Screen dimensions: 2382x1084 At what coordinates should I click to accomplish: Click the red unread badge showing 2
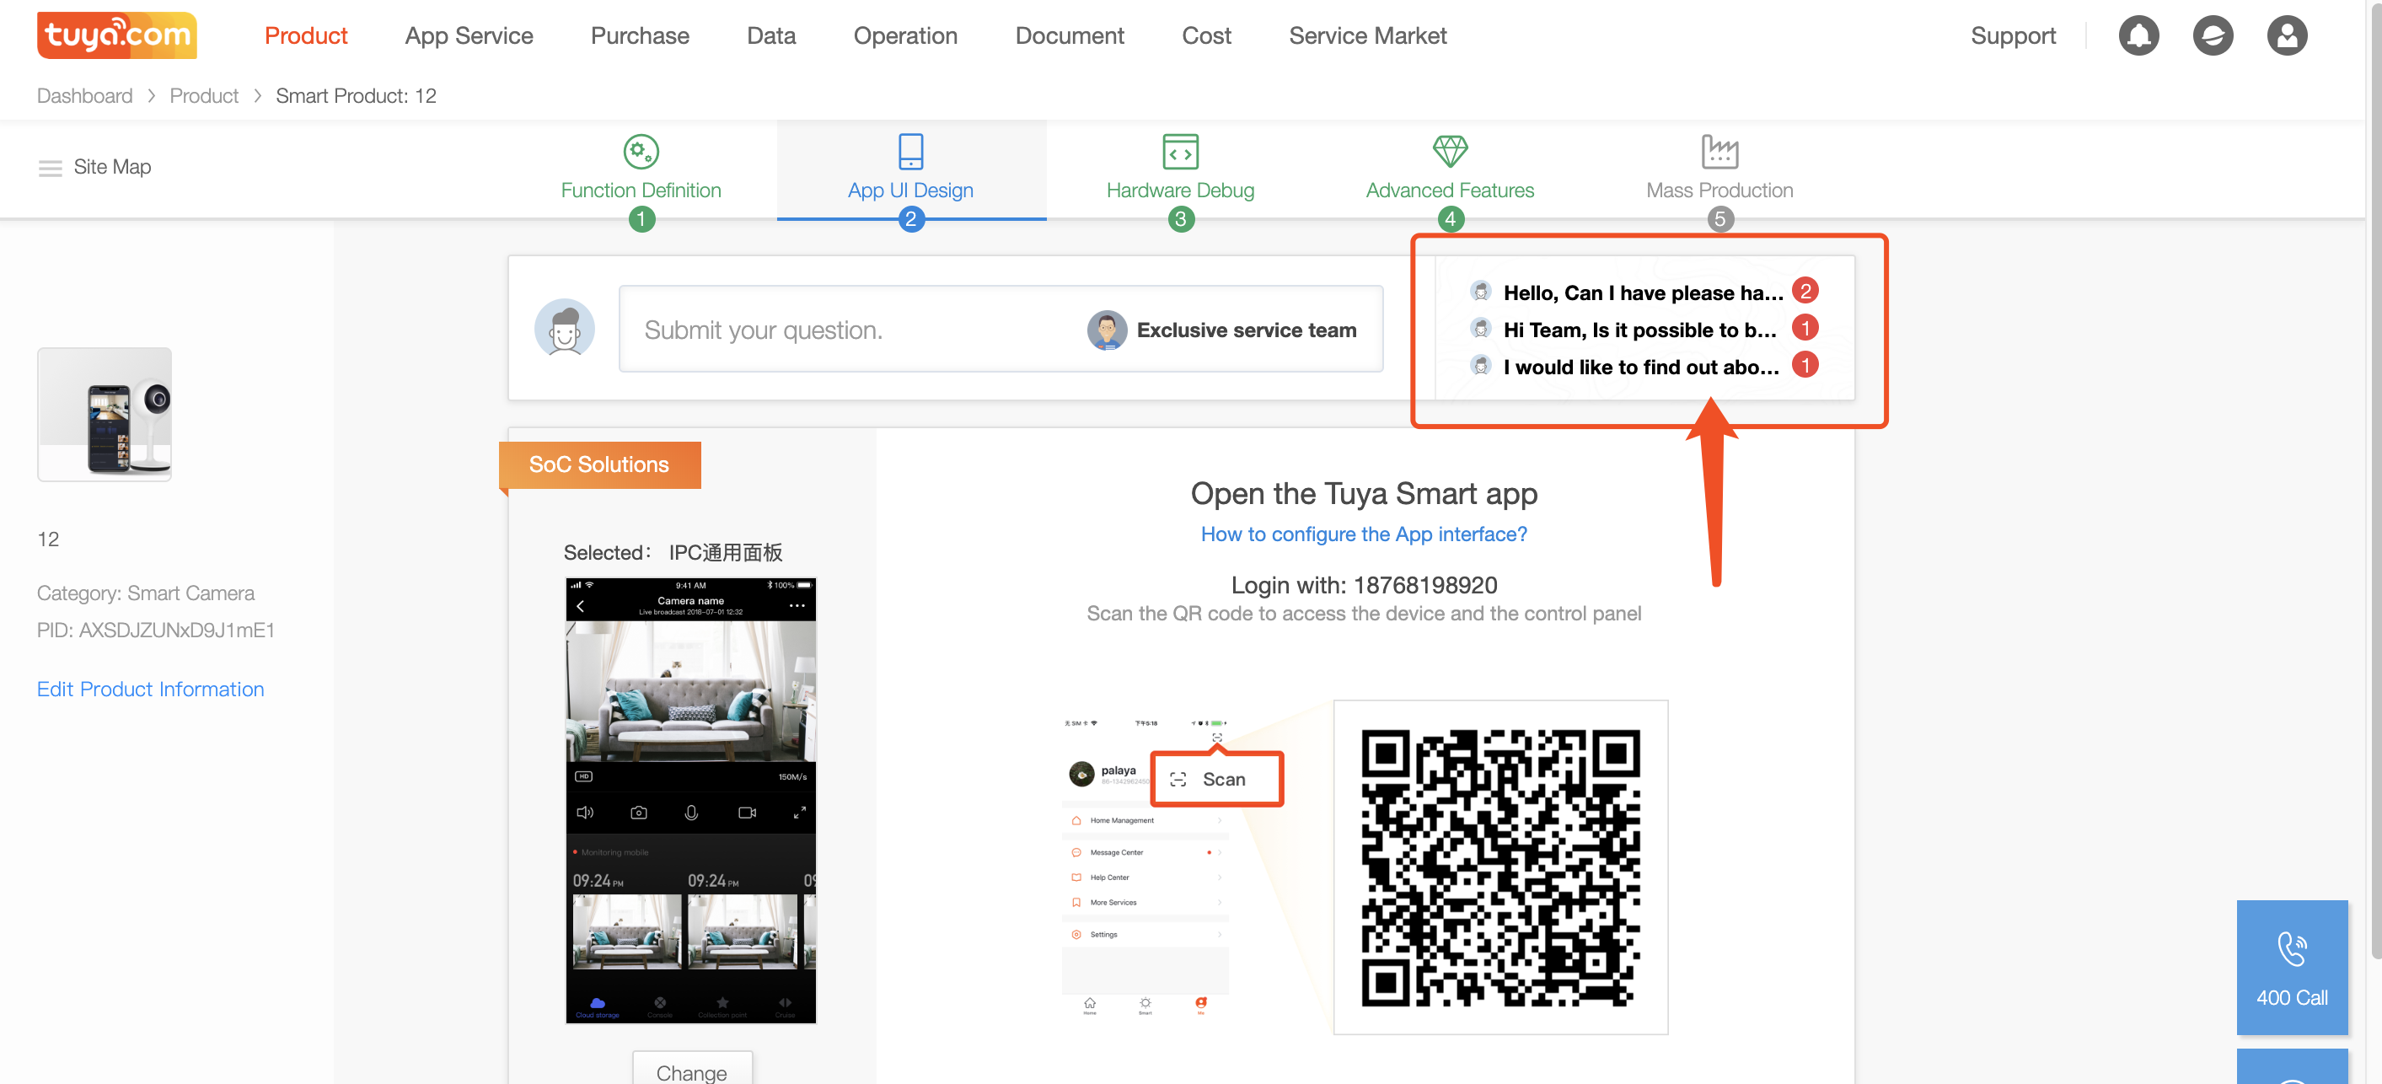click(1805, 292)
